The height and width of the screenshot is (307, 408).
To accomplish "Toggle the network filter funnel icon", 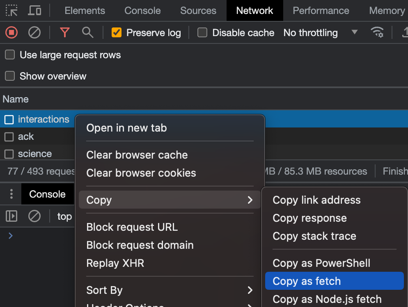I will [x=64, y=33].
